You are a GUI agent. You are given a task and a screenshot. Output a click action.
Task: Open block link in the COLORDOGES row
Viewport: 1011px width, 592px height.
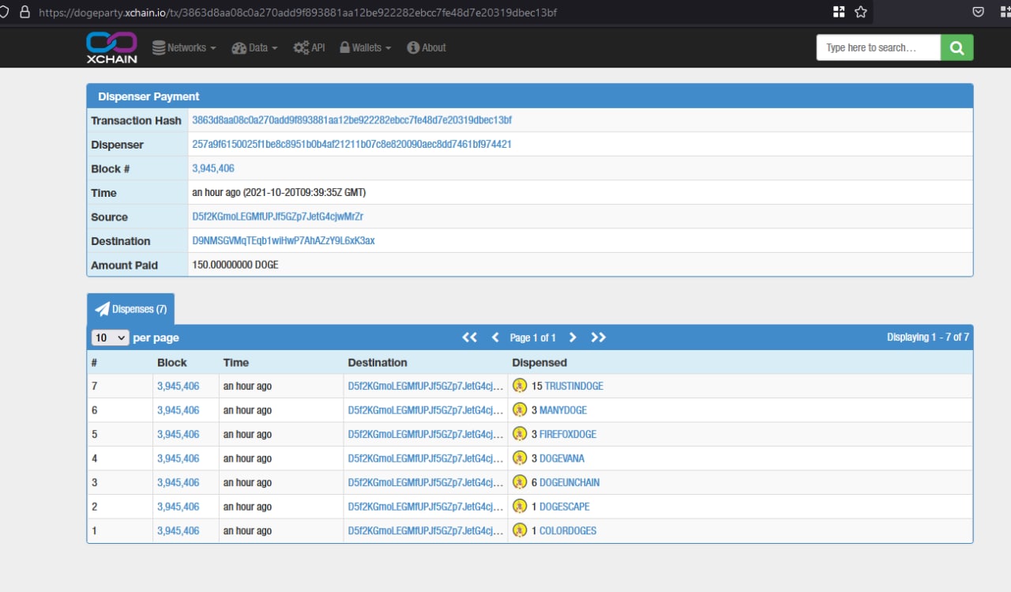click(179, 530)
